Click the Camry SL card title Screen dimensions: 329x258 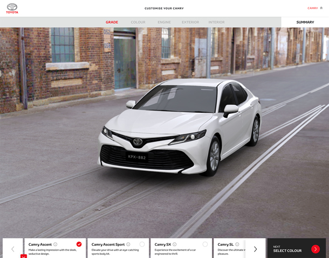click(225, 245)
